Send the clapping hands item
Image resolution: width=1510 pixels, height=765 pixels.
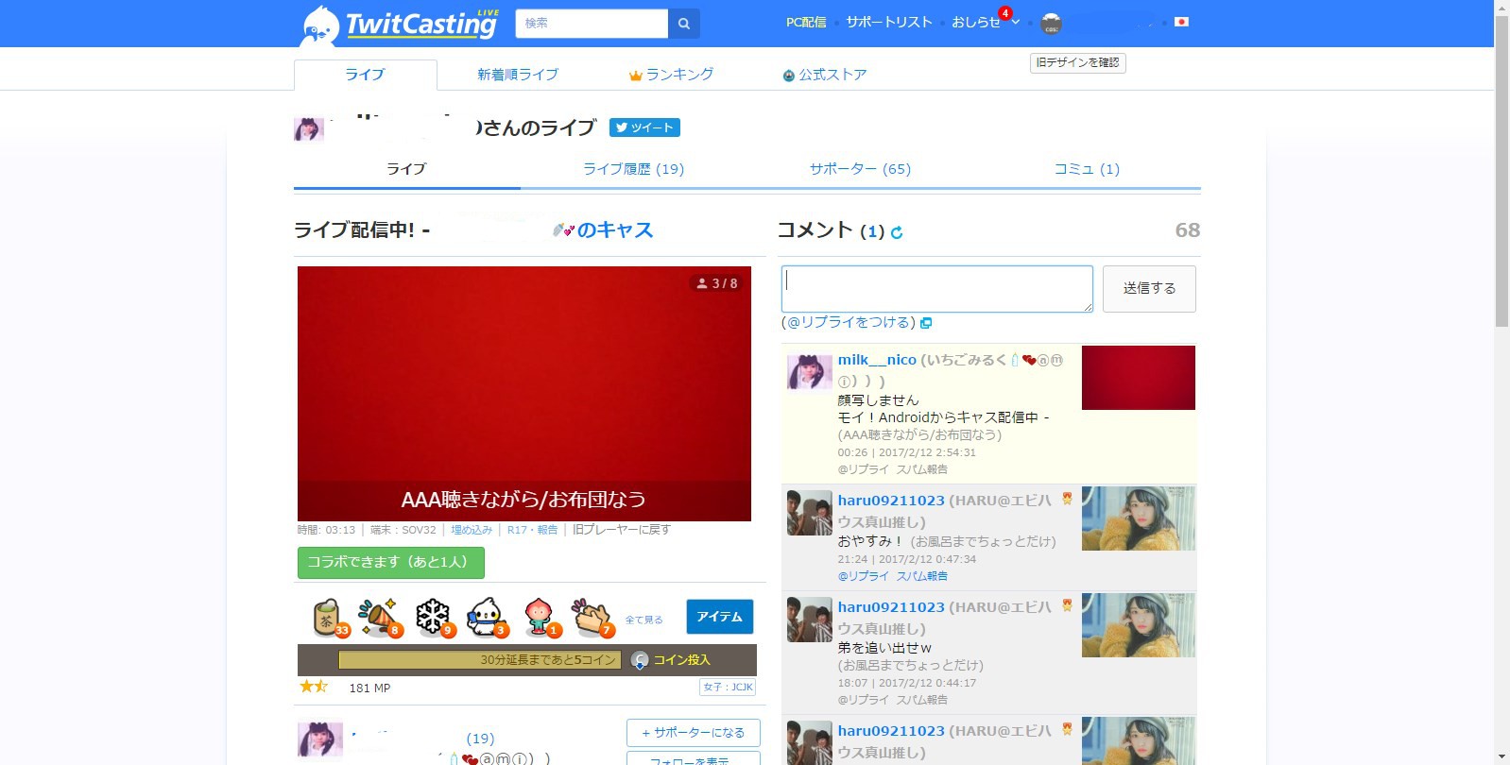click(x=592, y=618)
